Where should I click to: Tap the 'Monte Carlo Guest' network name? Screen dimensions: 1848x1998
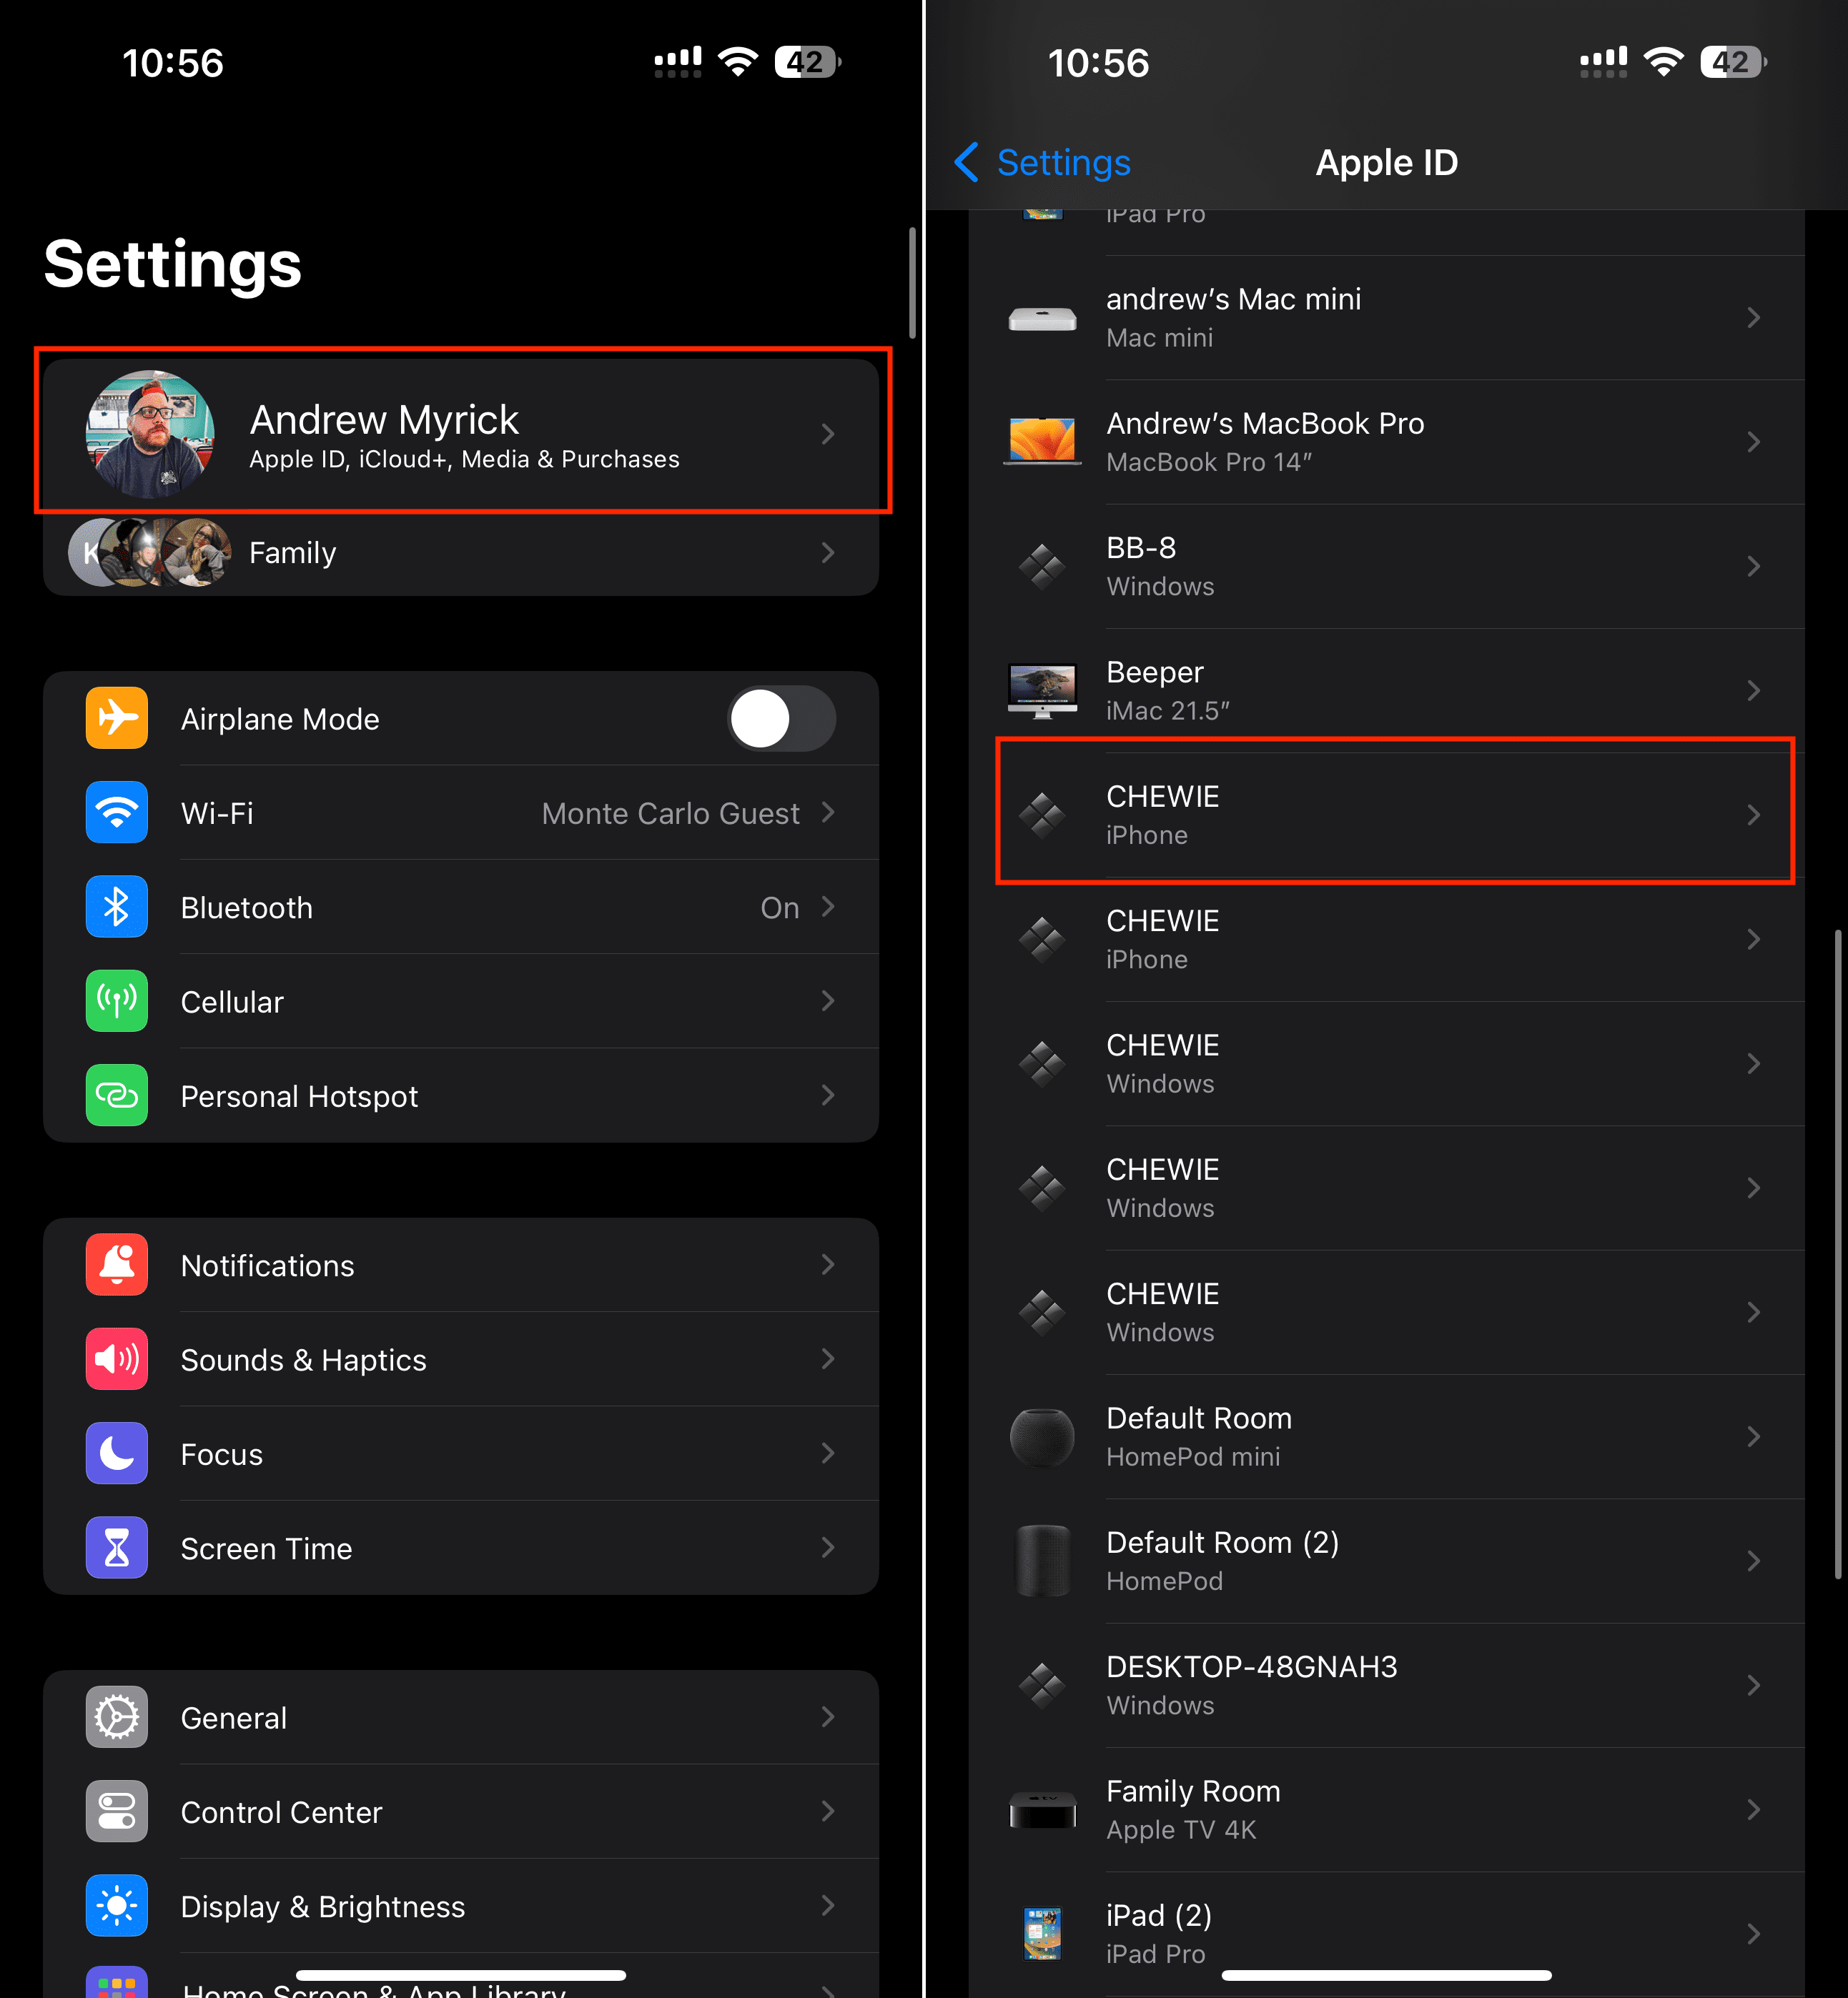coord(670,814)
